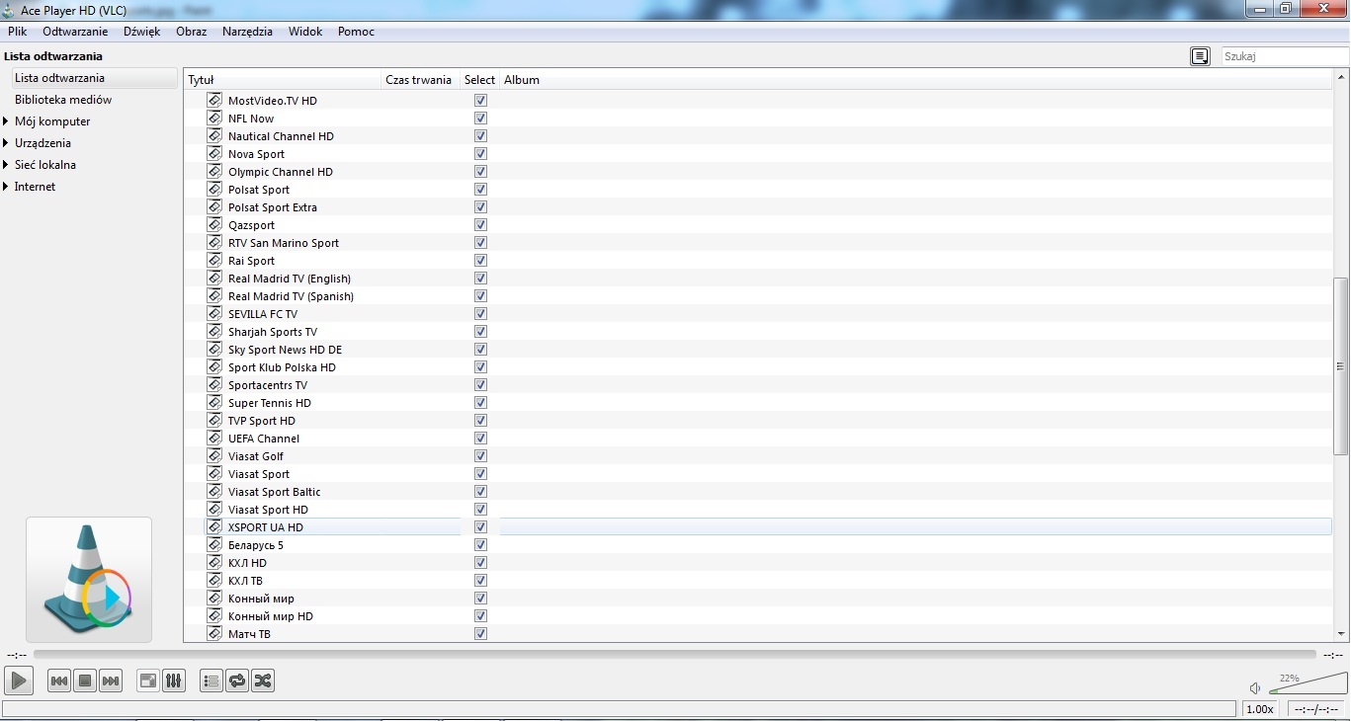The height and width of the screenshot is (721, 1351).
Task: Open the Dźwięk menu
Action: pos(142,32)
